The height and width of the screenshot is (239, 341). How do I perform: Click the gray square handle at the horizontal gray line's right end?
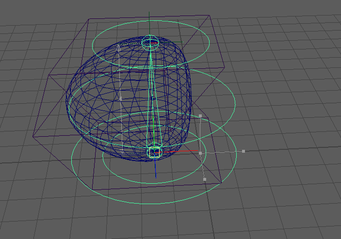[244, 151]
